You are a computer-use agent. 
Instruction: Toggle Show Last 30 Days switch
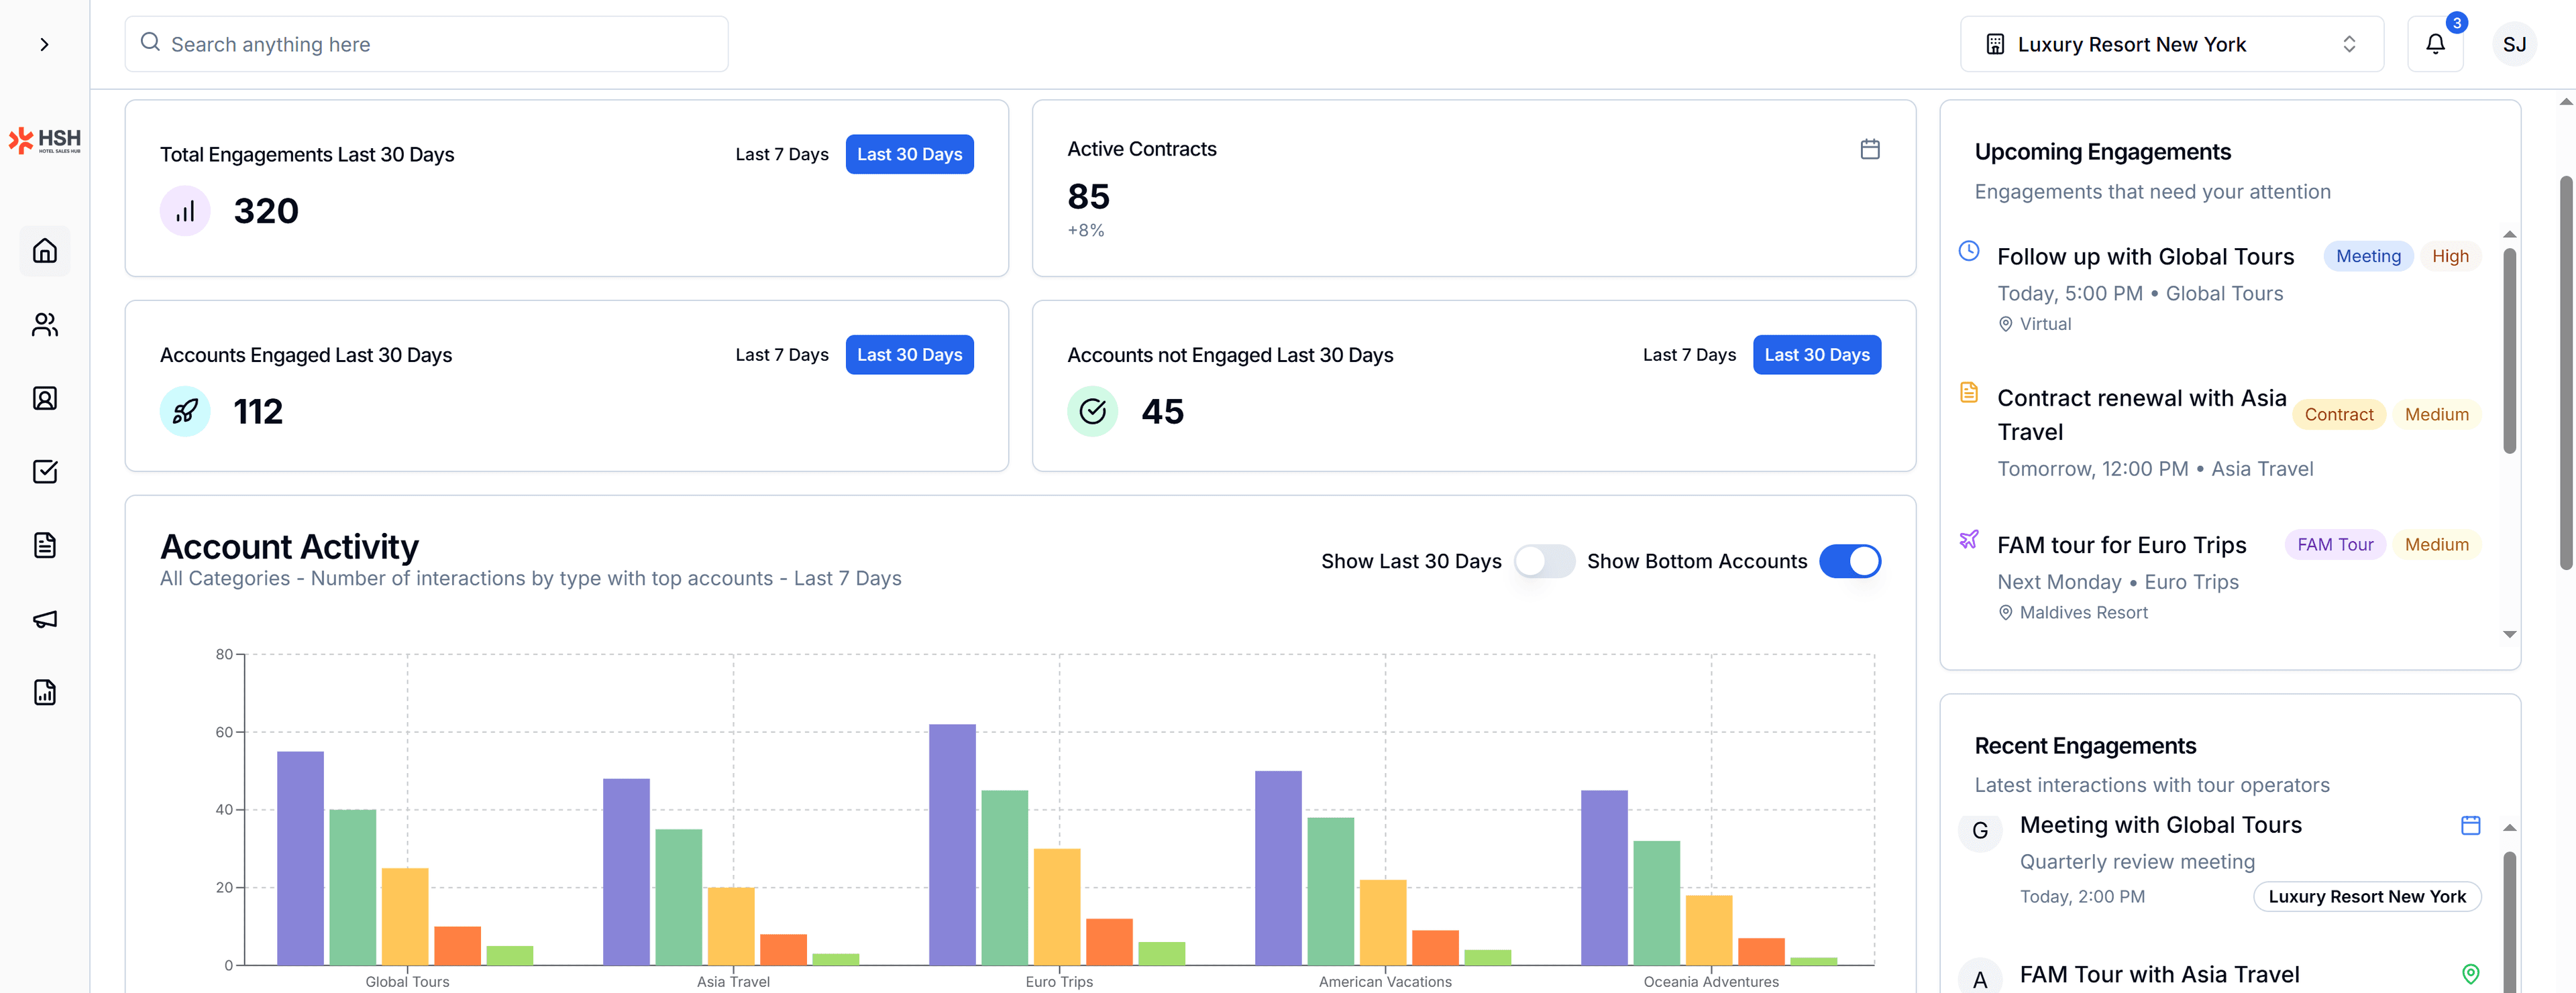(1543, 561)
